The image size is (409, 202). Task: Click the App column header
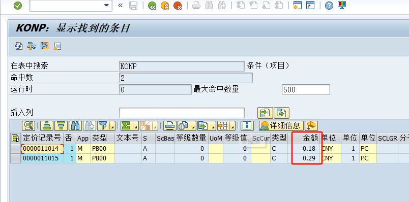point(83,138)
